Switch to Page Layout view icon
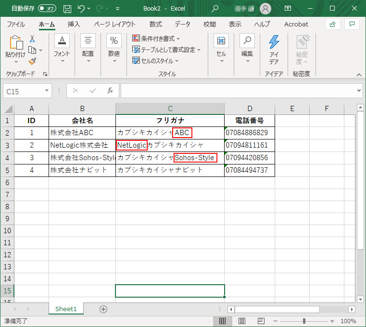Screen dimensions: 366x327 click(x=242, y=321)
